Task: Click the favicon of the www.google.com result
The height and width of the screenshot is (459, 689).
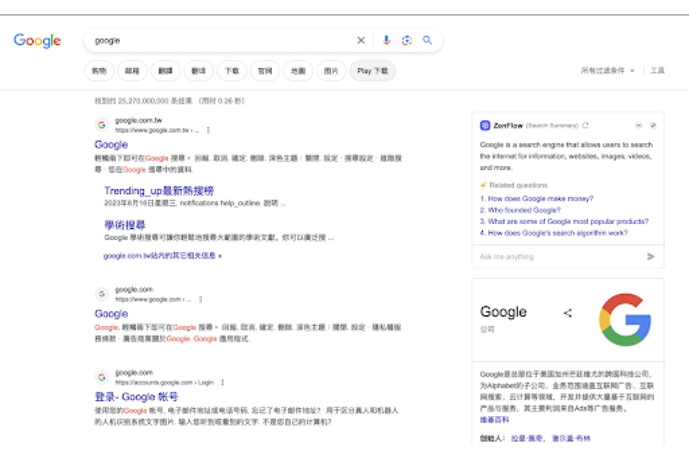Action: (102, 294)
